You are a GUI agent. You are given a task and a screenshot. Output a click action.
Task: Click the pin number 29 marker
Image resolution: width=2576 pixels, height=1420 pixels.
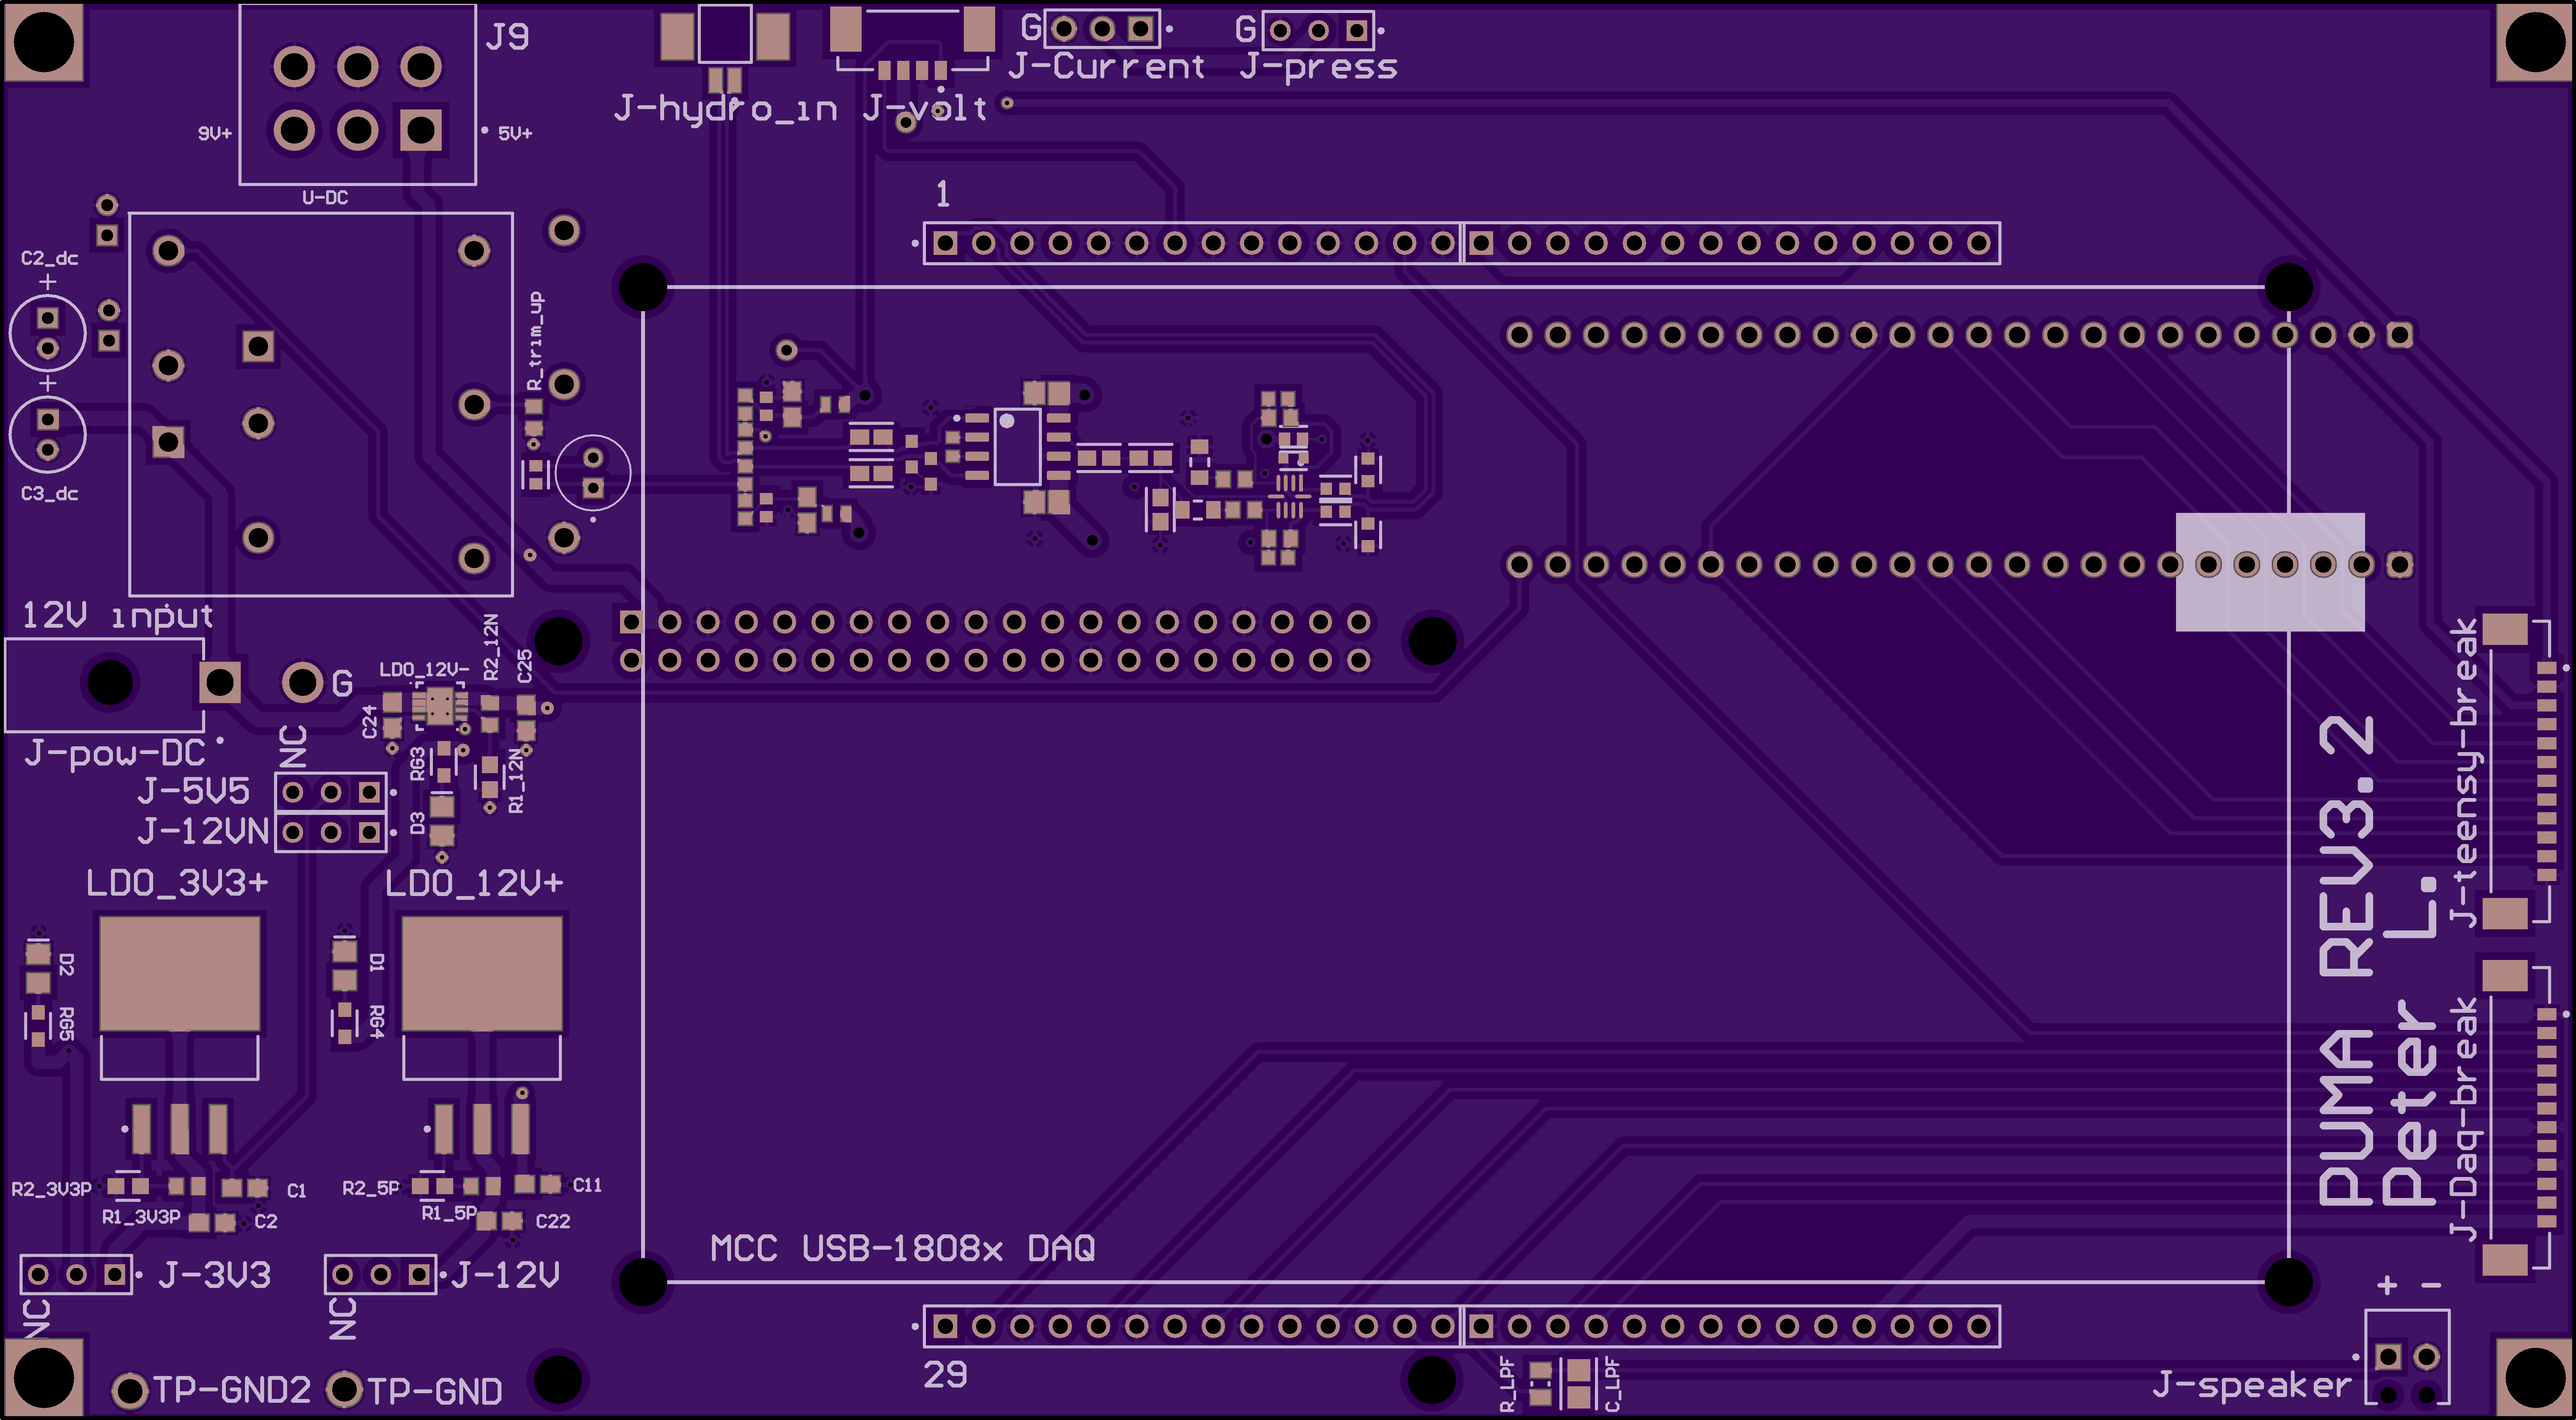pos(945,1375)
